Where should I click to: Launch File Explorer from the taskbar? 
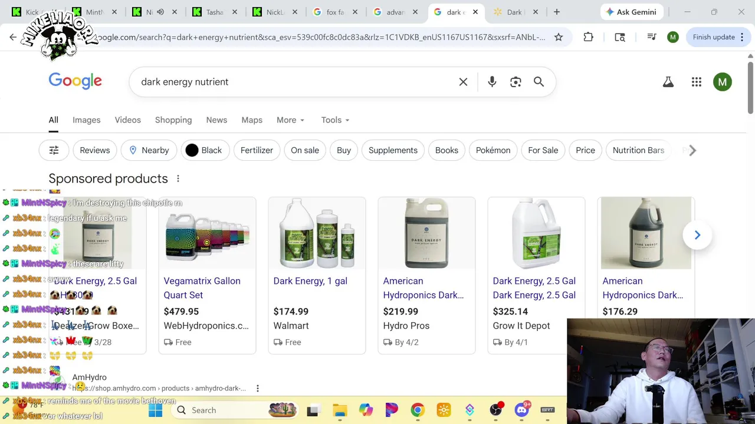coord(340,410)
